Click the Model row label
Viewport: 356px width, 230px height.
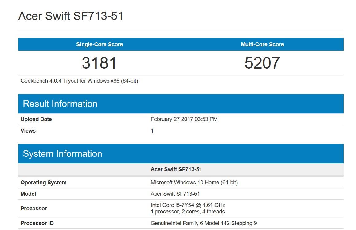[28, 194]
